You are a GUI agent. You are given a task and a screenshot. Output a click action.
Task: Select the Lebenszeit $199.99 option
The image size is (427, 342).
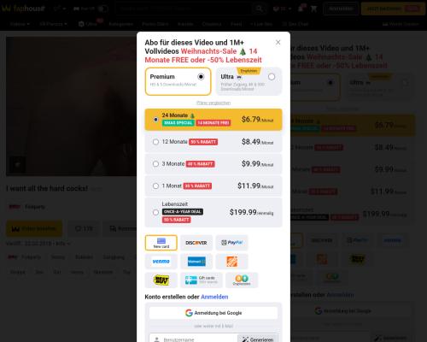click(x=213, y=212)
